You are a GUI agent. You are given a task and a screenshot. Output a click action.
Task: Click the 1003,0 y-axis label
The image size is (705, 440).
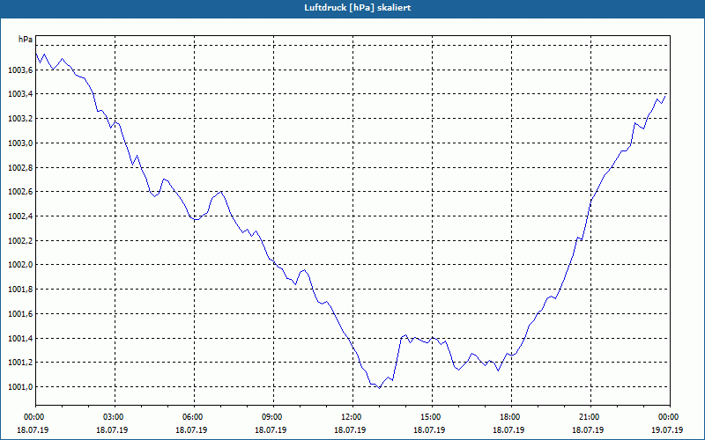[20, 143]
